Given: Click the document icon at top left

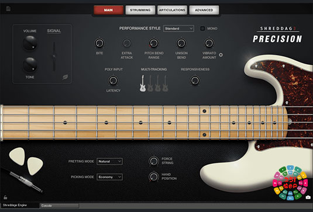Looking at the screenshot, I should pyautogui.click(x=8, y=9).
